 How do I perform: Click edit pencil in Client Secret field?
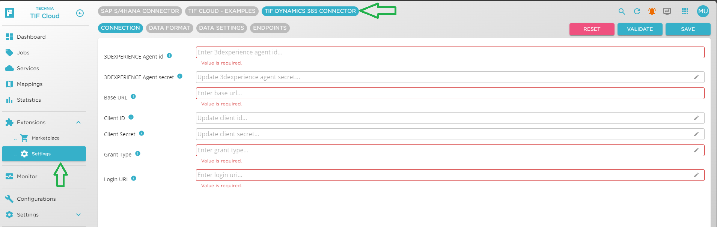pyautogui.click(x=696, y=134)
